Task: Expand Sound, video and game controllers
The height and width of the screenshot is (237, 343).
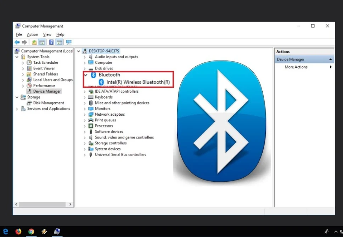Action: (x=85, y=138)
